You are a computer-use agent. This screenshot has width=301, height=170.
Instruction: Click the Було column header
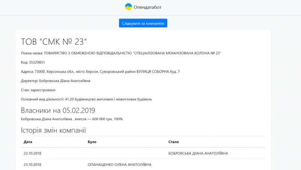(x=92, y=142)
